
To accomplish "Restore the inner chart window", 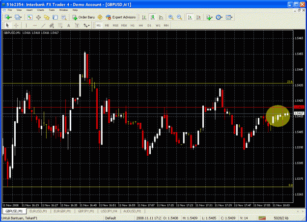I will pos(299,10).
